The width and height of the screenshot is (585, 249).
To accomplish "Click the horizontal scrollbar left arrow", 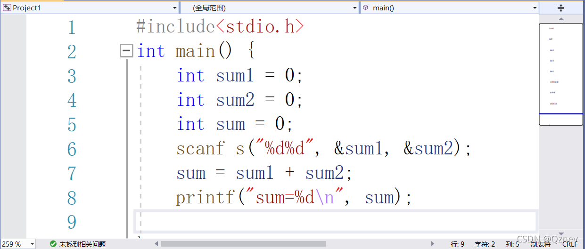I will (x=157, y=244).
